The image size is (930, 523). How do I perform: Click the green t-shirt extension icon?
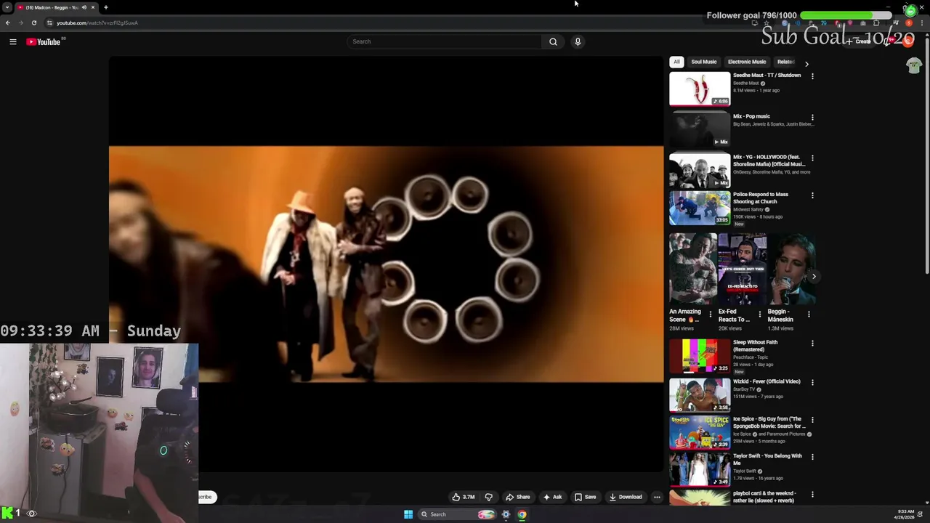click(914, 66)
